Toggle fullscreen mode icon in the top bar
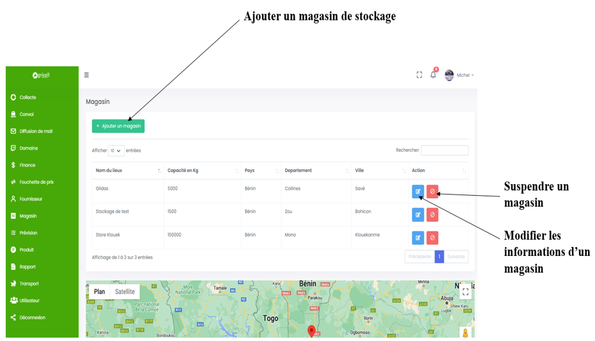Viewport: 595px width, 341px height. click(420, 75)
